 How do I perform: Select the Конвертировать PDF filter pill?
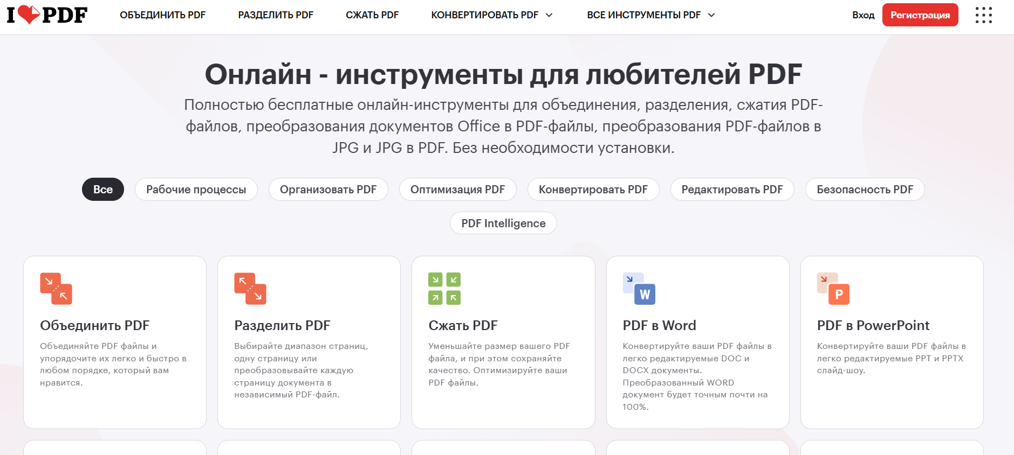point(593,190)
